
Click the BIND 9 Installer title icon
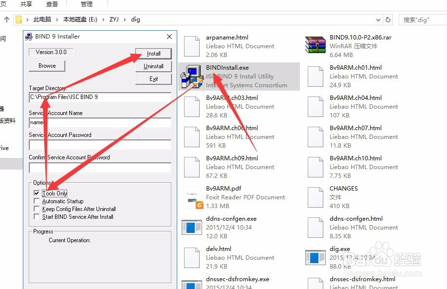(29, 37)
